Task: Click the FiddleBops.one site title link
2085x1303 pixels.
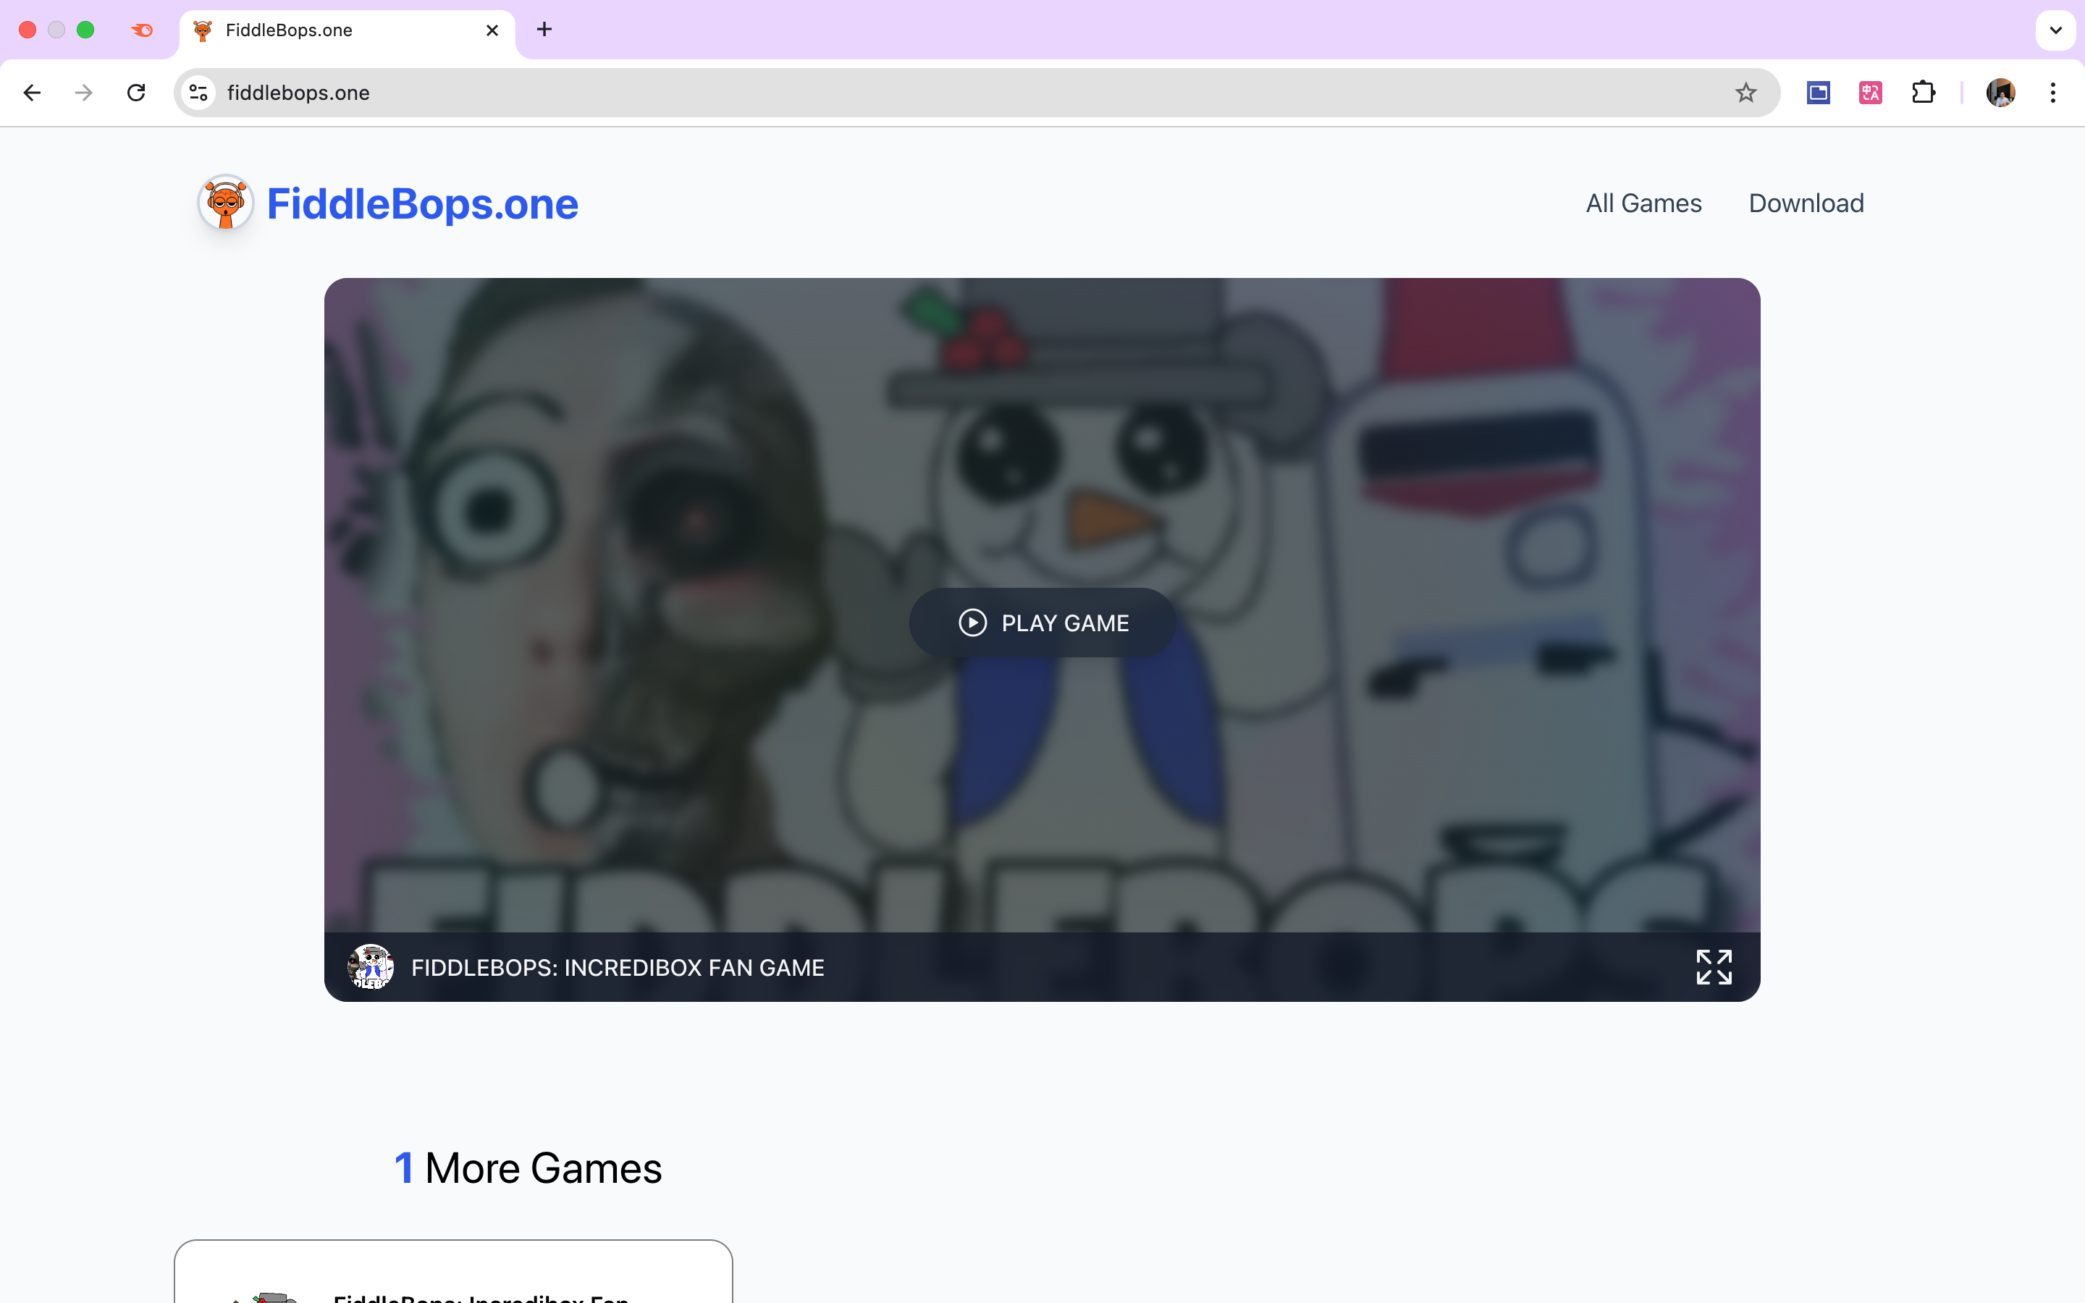Action: point(422,204)
